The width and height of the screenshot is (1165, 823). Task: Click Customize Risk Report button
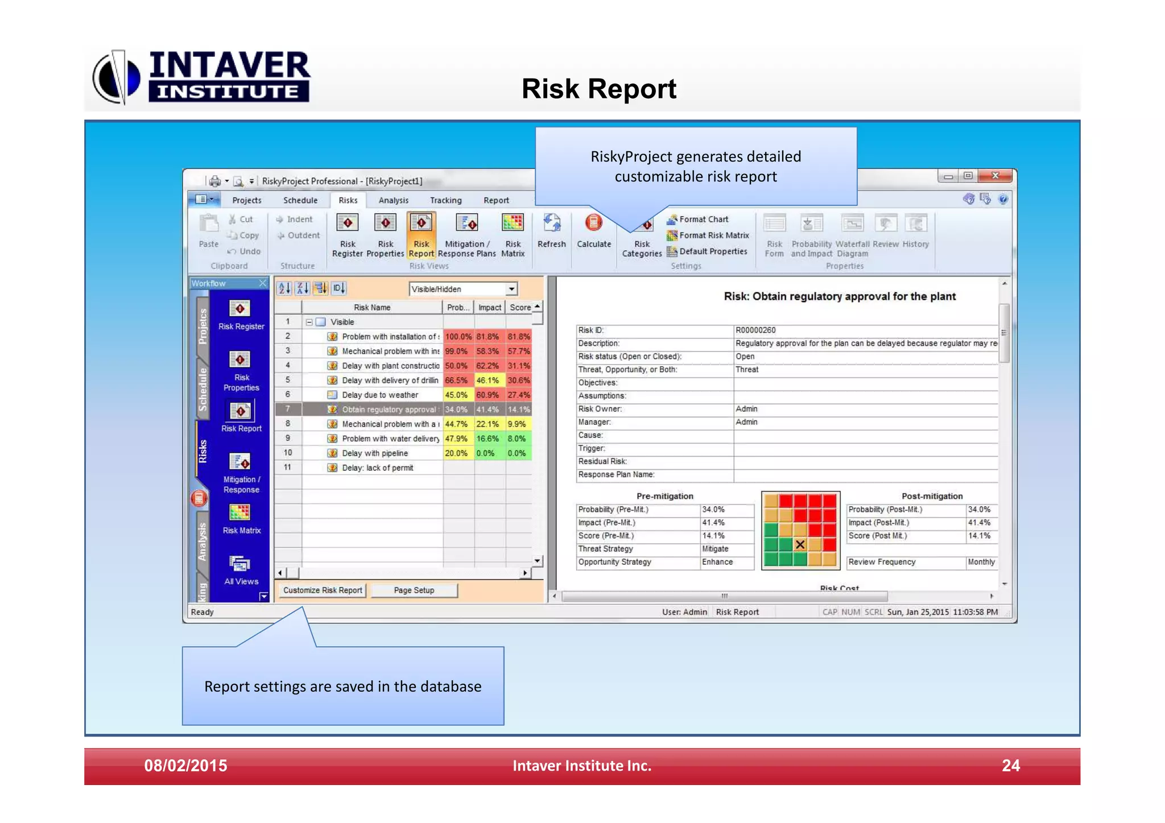click(x=323, y=590)
